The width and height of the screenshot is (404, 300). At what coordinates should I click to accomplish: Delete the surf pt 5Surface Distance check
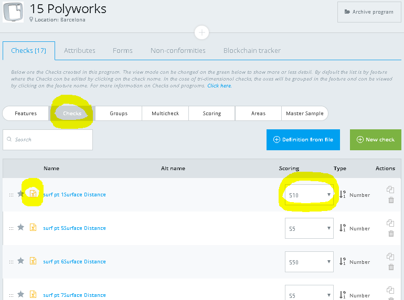coord(391,234)
